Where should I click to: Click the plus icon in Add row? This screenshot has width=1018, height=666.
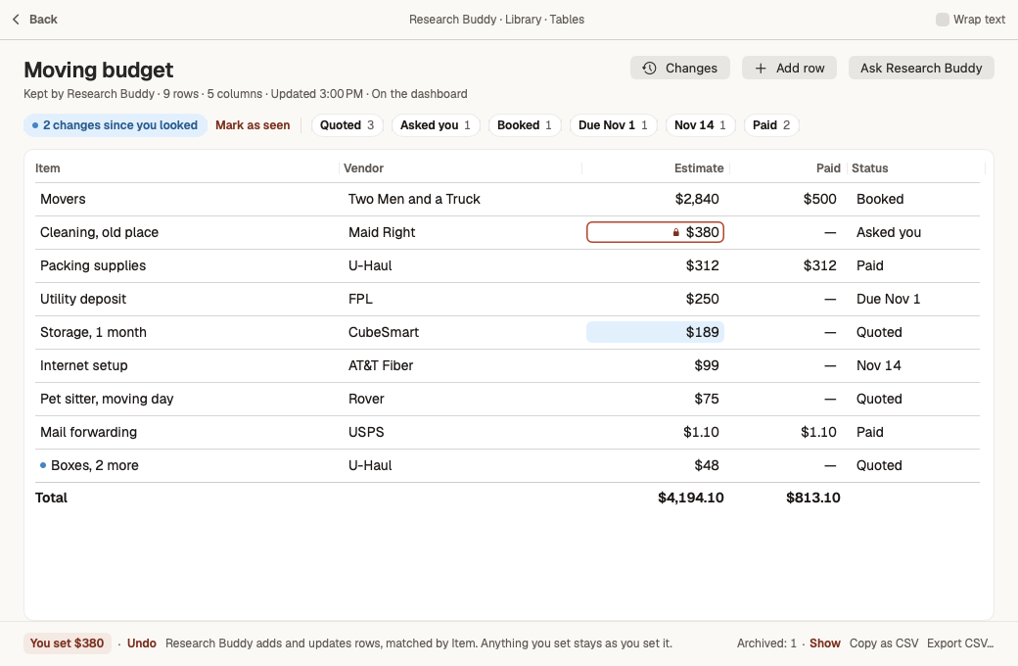click(x=761, y=69)
